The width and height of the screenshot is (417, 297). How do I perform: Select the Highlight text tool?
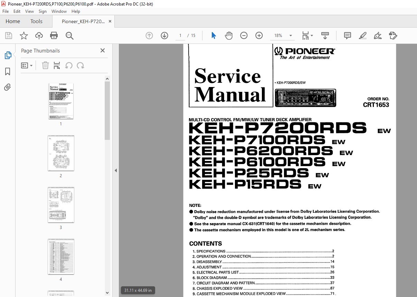point(363,36)
